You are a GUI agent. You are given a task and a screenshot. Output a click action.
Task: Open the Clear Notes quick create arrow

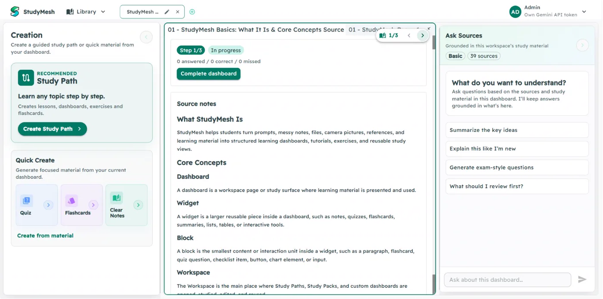(x=138, y=205)
